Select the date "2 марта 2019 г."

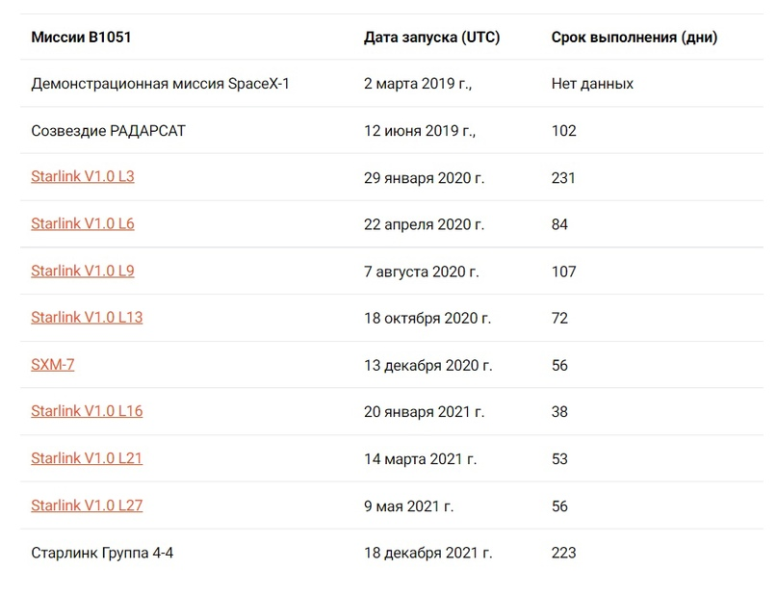click(418, 84)
